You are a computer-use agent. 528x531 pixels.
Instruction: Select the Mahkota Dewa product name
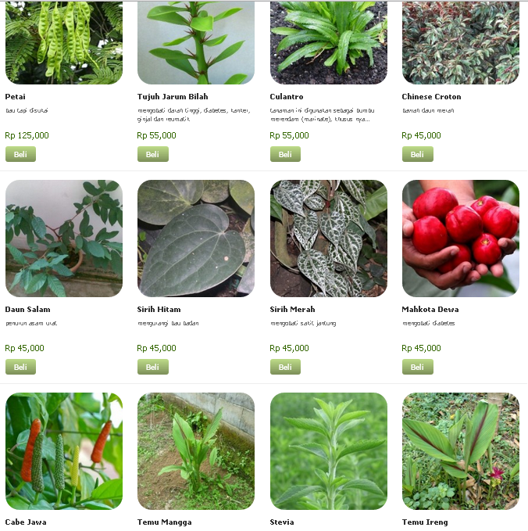pyautogui.click(x=430, y=309)
